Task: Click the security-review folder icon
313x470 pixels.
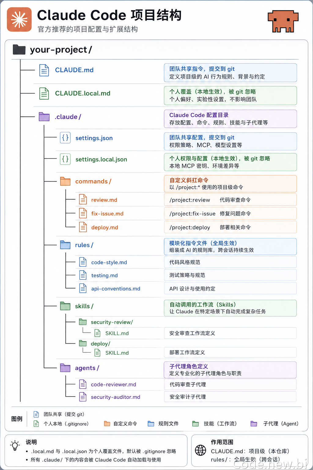Action: coord(83,322)
